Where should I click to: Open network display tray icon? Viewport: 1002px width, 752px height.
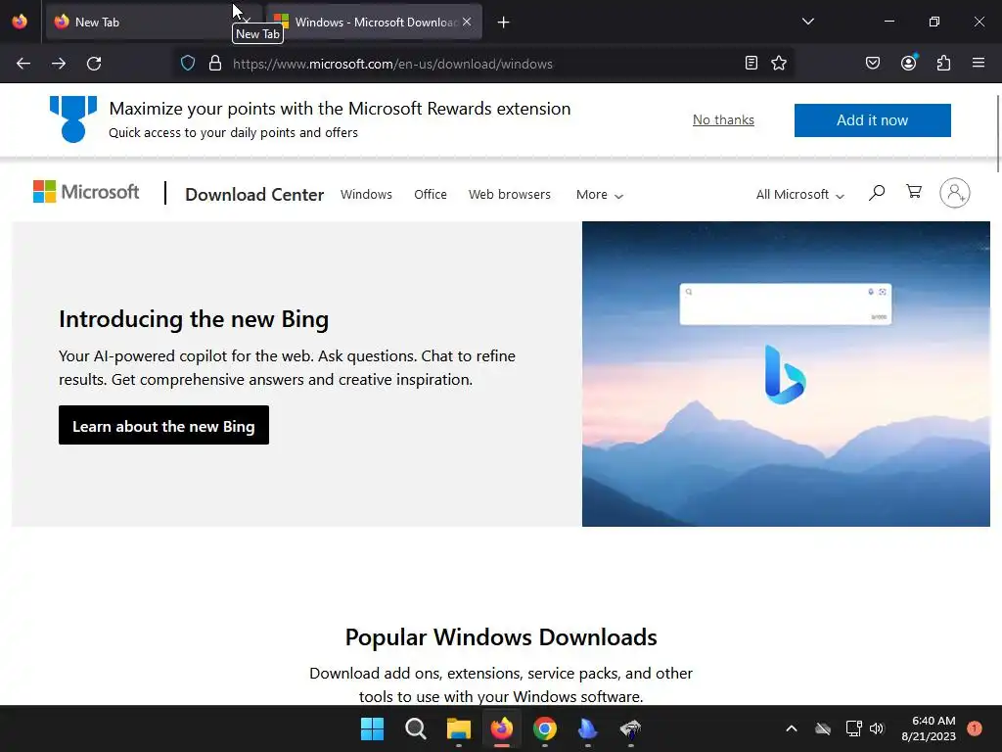[853, 728]
